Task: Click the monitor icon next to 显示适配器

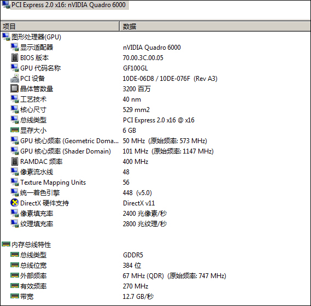Action: [15, 48]
